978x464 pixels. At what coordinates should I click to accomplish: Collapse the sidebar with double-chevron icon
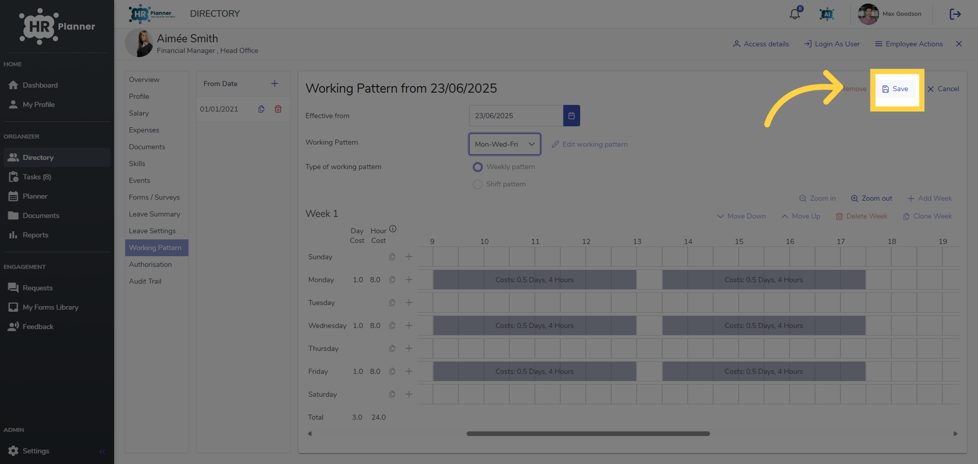click(x=102, y=451)
